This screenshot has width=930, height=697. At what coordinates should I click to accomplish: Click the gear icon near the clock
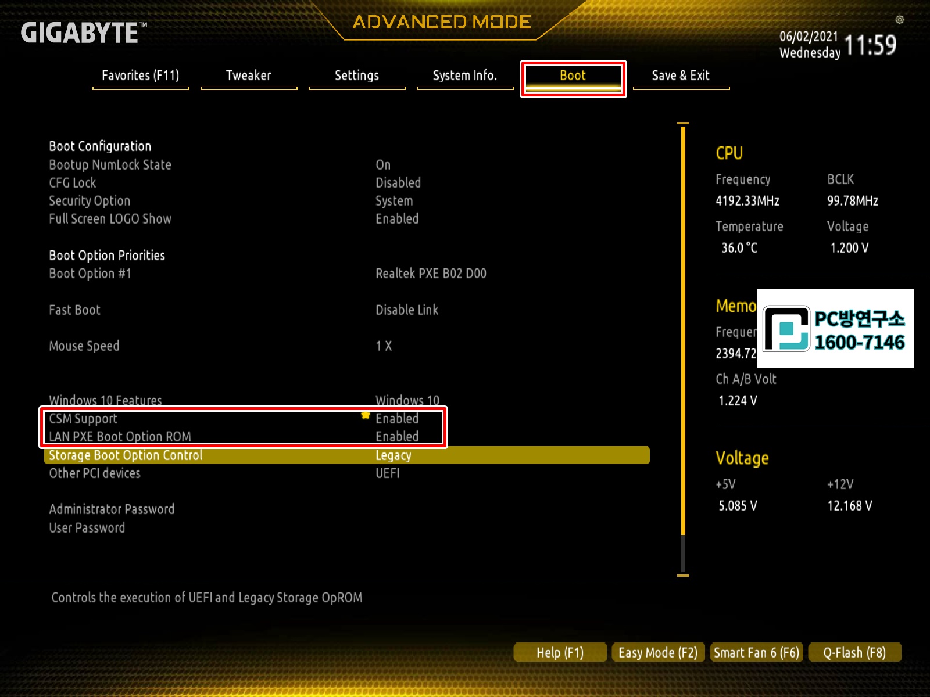[900, 20]
